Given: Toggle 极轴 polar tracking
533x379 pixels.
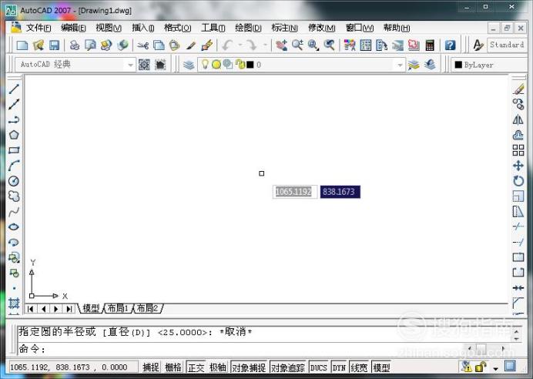Looking at the screenshot, I should click(217, 367).
